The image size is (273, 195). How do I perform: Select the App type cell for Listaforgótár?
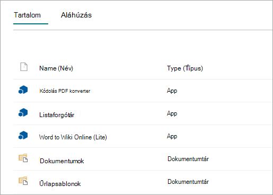click(172, 113)
